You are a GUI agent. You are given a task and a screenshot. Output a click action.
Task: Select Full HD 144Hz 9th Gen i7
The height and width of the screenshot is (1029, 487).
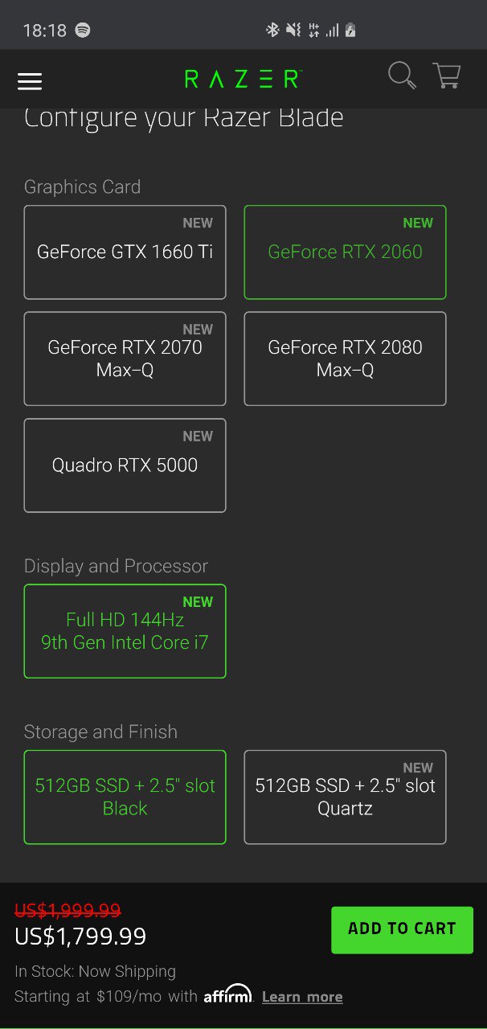tap(125, 631)
